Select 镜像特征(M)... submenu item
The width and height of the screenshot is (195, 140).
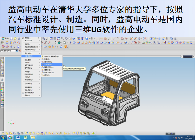tap(52, 67)
